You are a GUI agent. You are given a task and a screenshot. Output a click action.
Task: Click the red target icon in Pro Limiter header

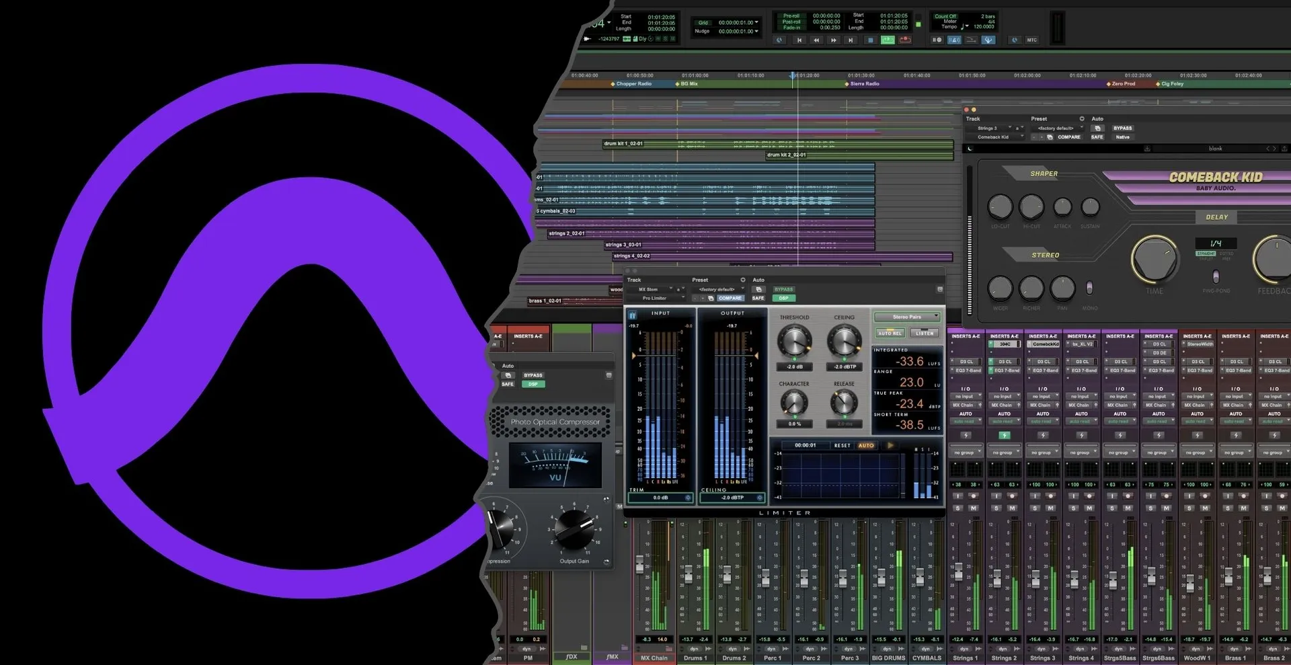click(x=939, y=288)
